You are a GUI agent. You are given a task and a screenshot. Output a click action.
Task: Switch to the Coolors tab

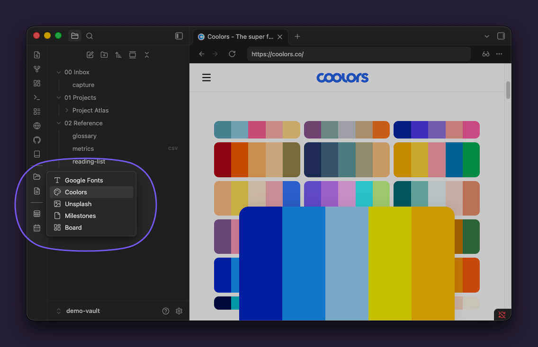coord(241,37)
